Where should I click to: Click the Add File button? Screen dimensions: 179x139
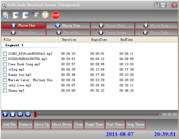click(x=9, y=124)
